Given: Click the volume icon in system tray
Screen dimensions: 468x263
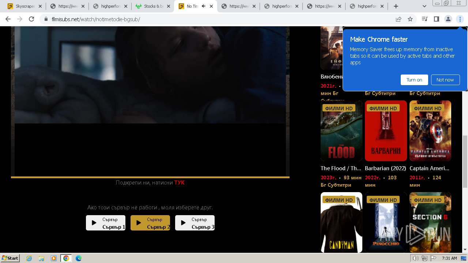Looking at the screenshot, I should pyautogui.click(x=416, y=258).
